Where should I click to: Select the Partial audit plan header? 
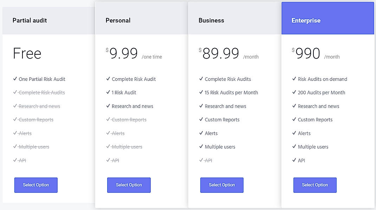pyautogui.click(x=30, y=20)
